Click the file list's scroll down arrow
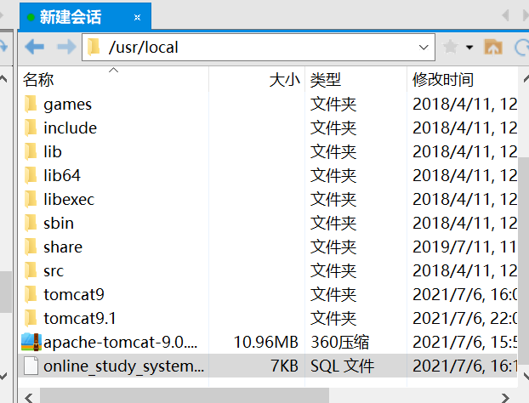This screenshot has height=403, width=529. tap(525, 374)
